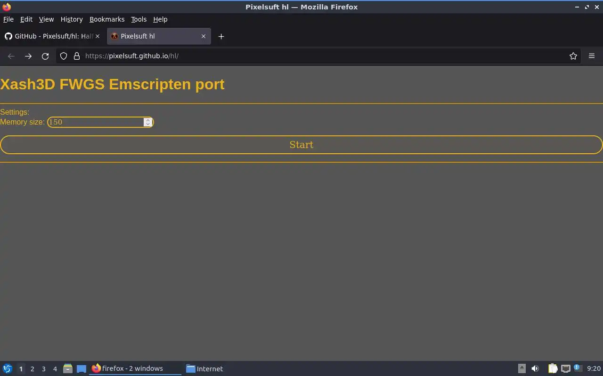Click the Xash3D FWGS Emscripten port heading
Image resolution: width=603 pixels, height=376 pixels.
click(112, 84)
